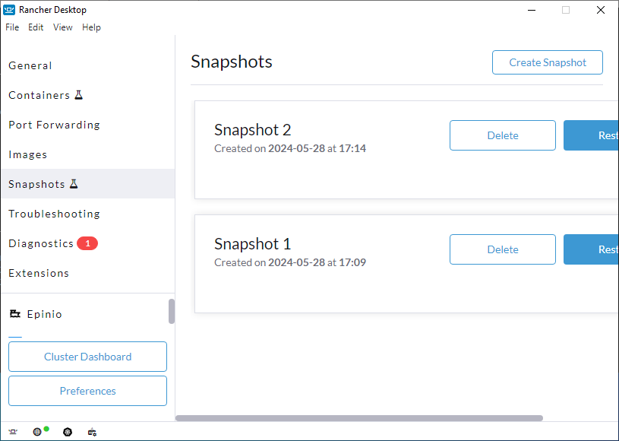This screenshot has width=619, height=441.
Task: Click the Kubernetes version status bar icon
Action: (68, 432)
